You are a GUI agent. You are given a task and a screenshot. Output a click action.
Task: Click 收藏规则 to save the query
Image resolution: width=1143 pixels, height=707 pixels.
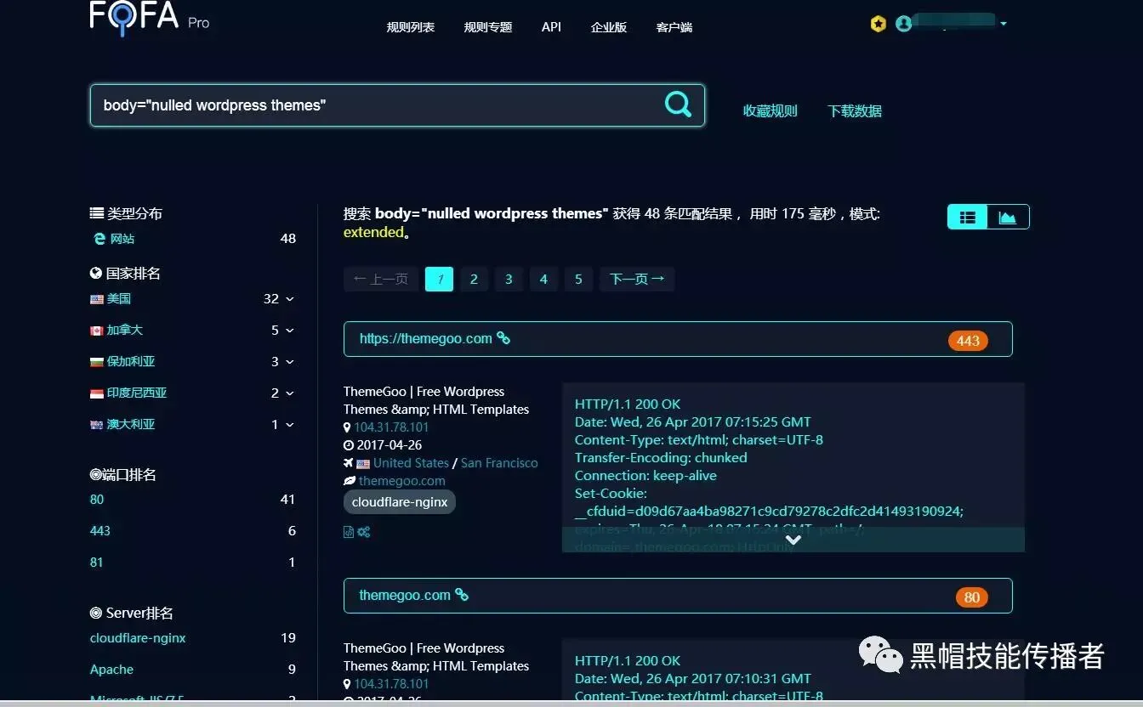click(x=771, y=111)
